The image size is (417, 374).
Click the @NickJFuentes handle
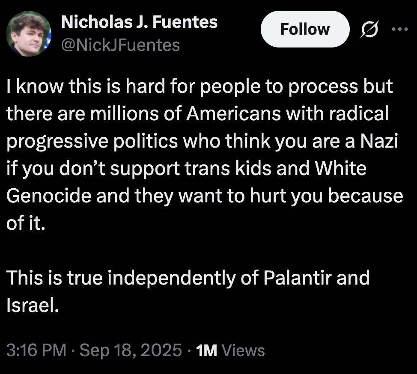pyautogui.click(x=120, y=44)
